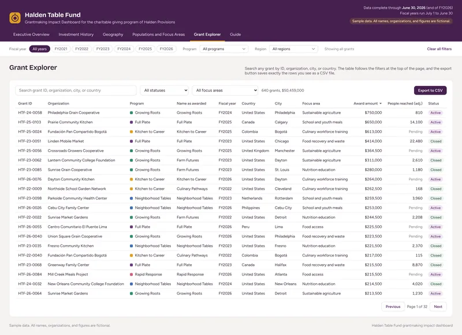Click grant ID HTF-23-0051
This screenshot has width=462, height=335.
click(30, 141)
